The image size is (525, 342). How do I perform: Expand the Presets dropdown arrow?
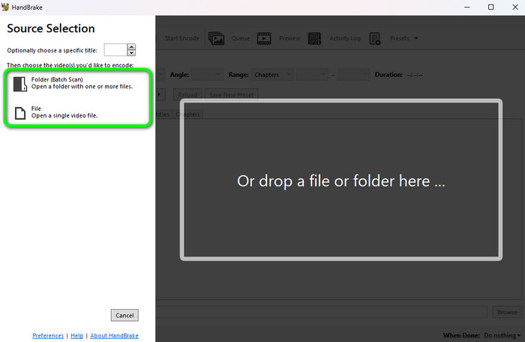pyautogui.click(x=416, y=38)
